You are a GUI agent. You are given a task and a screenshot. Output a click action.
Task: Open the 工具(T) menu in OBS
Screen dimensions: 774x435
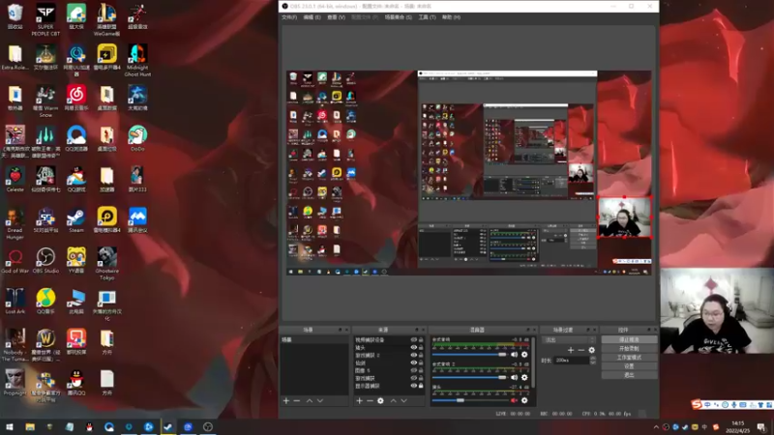pyautogui.click(x=428, y=17)
